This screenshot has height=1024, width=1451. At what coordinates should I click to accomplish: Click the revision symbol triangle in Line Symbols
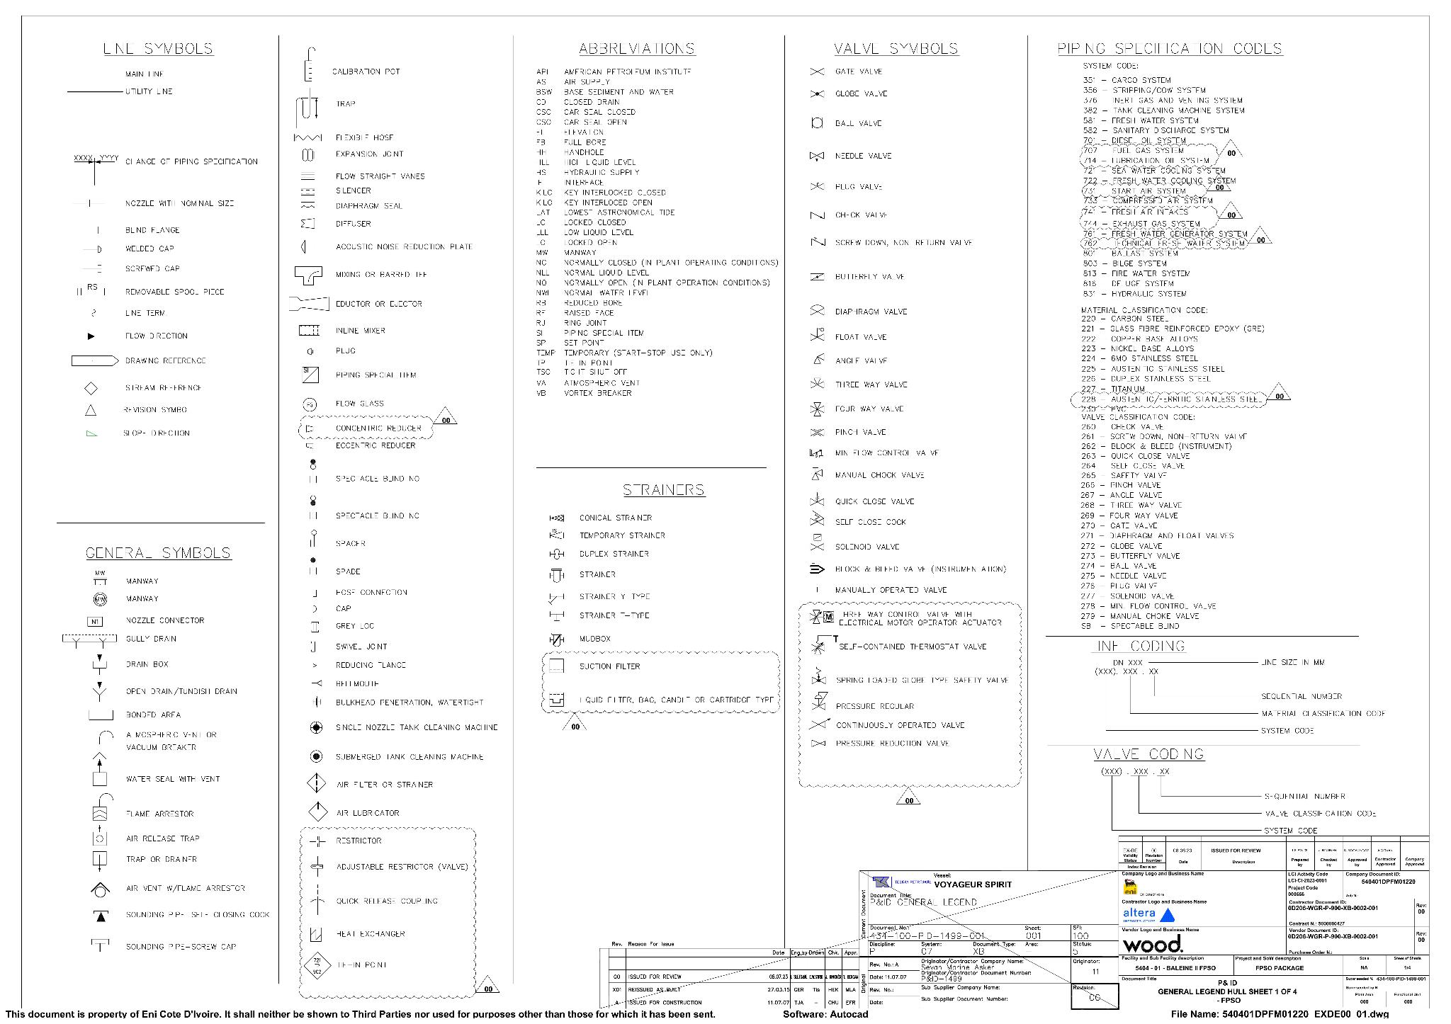[91, 410]
